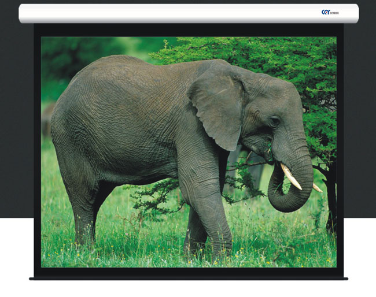376x297 pixels.
Task: Click the elephant's white tusk
Action: pos(291,175)
